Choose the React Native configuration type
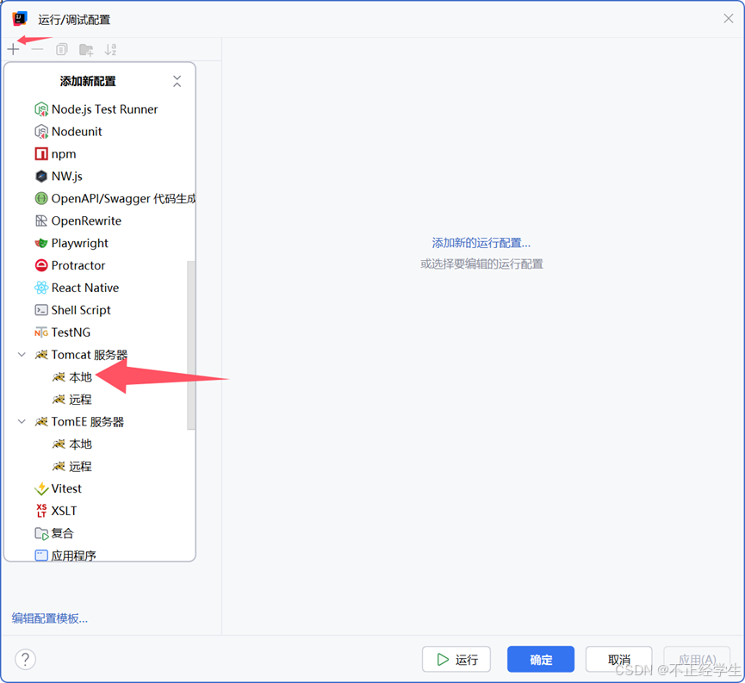The image size is (745, 683). [x=85, y=288]
